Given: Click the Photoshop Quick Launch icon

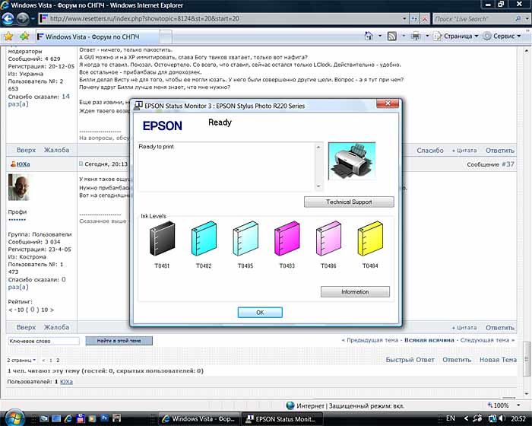Looking at the screenshot, I should [105, 418].
